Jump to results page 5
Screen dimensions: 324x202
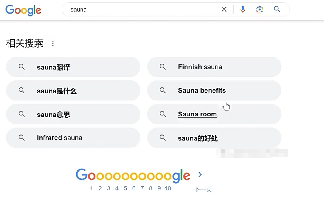click(126, 188)
